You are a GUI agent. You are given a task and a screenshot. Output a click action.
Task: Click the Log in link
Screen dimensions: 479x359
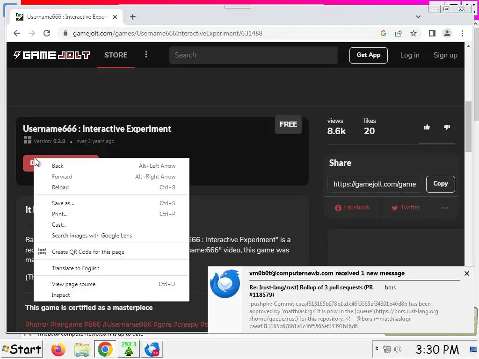pos(410,55)
